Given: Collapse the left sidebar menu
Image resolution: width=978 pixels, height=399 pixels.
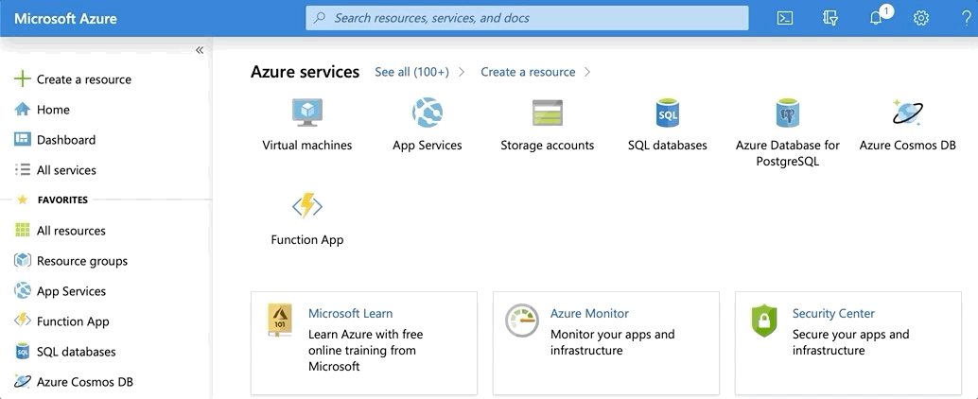Looking at the screenshot, I should click(x=200, y=50).
